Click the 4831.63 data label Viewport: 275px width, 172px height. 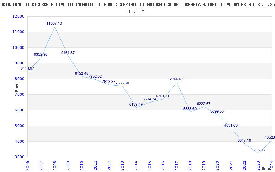click(231, 125)
